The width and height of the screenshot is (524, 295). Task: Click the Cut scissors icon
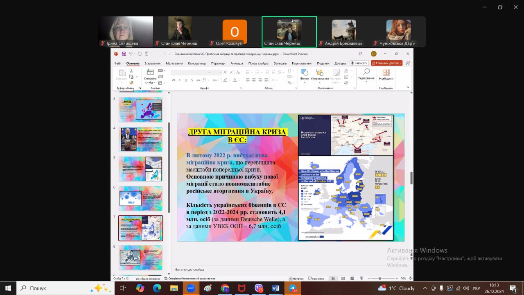[131, 71]
